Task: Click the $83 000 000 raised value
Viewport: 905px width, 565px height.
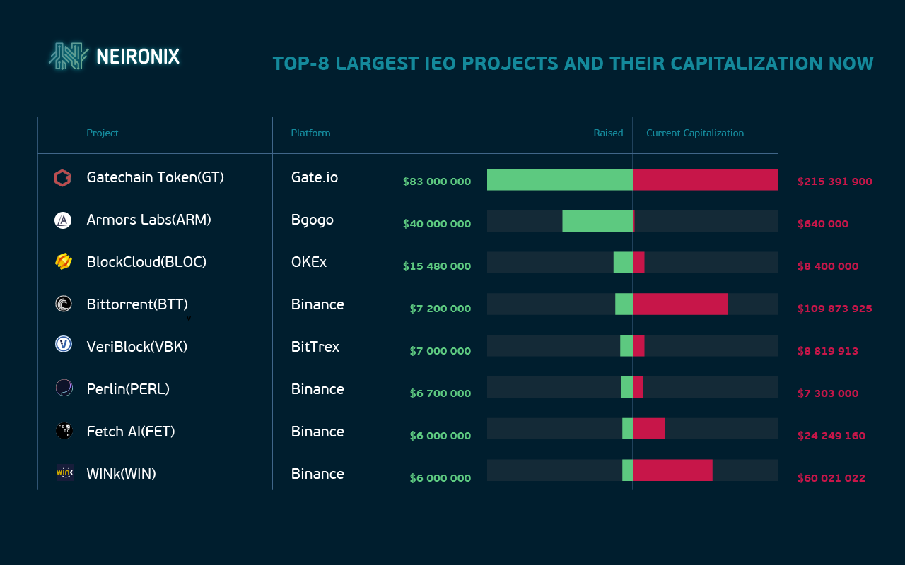Action: (437, 182)
